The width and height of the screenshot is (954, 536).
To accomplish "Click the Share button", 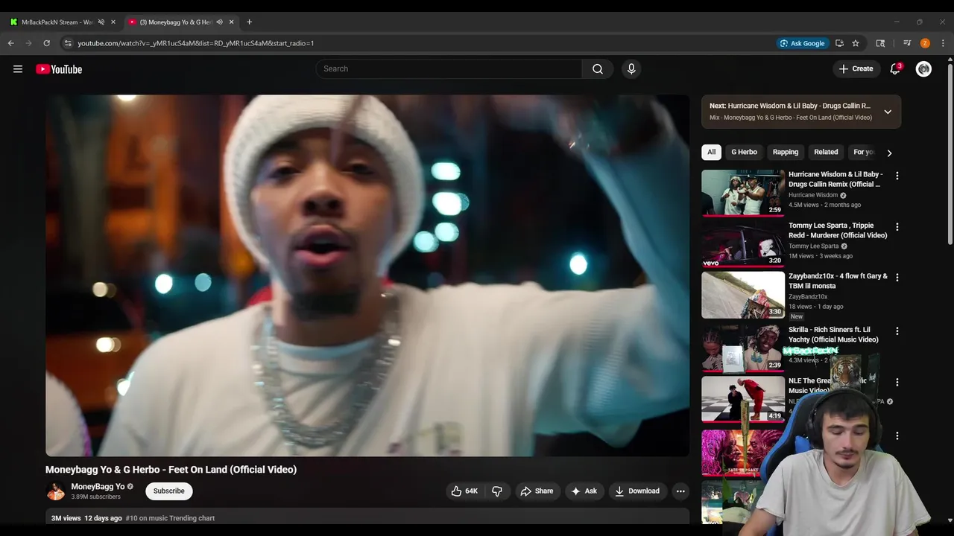I will pyautogui.click(x=537, y=491).
